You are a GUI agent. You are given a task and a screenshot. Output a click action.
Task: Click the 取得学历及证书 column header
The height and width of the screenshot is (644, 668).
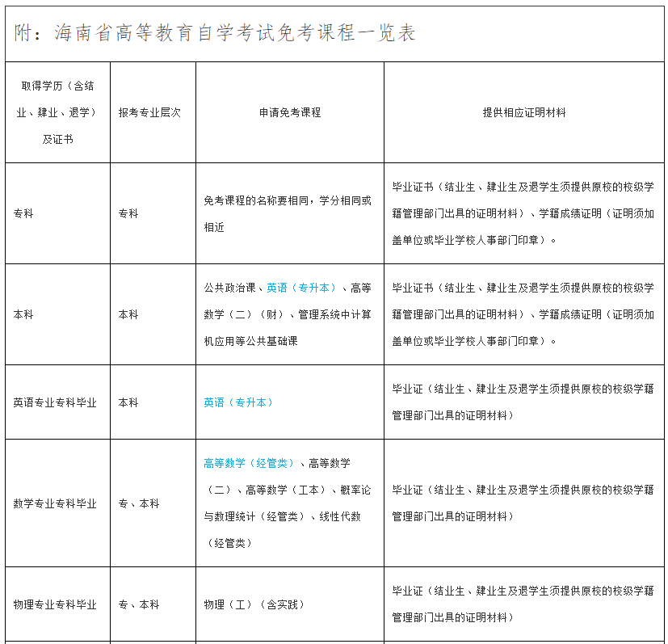56,112
